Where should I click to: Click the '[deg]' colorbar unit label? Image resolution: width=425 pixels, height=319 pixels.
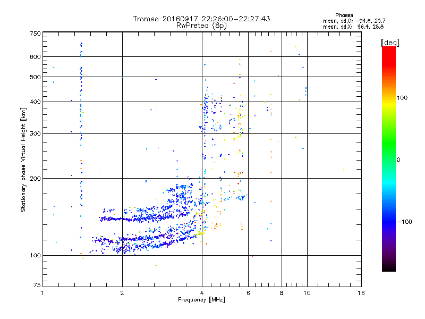pos(390,43)
